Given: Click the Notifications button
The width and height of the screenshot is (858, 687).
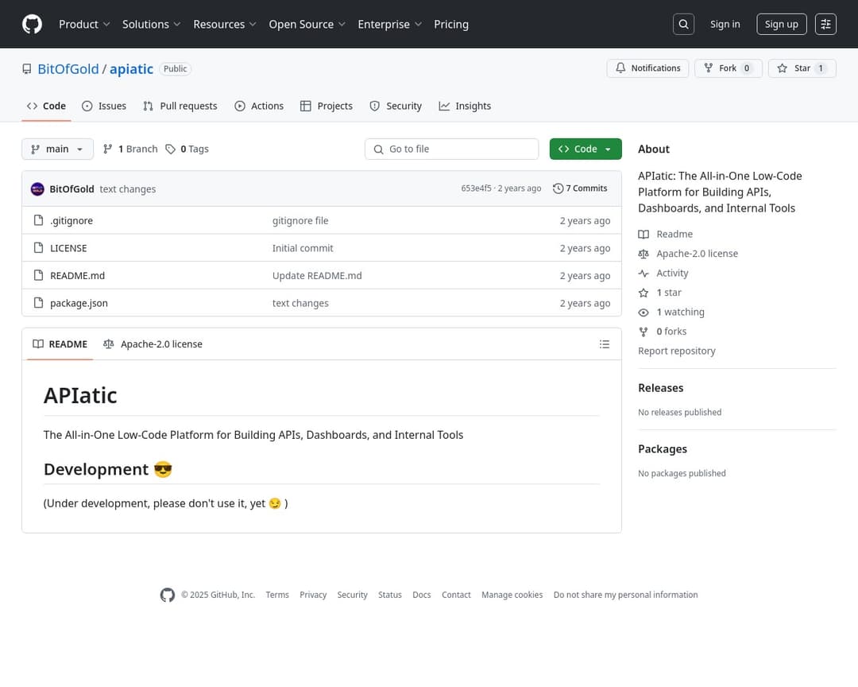Looking at the screenshot, I should 647,68.
